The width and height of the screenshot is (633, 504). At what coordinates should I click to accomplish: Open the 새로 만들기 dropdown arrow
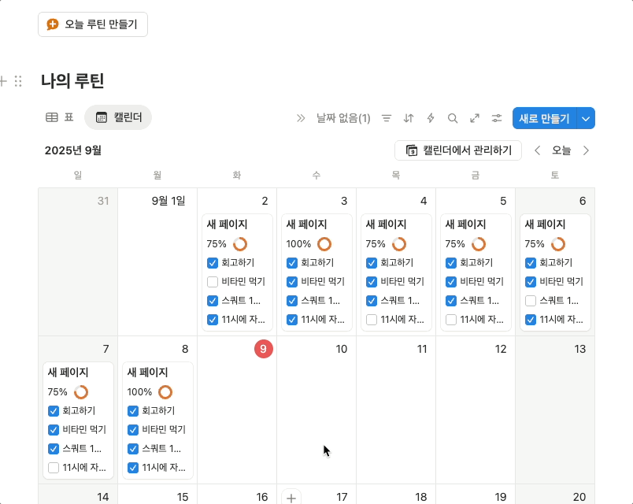pos(586,118)
